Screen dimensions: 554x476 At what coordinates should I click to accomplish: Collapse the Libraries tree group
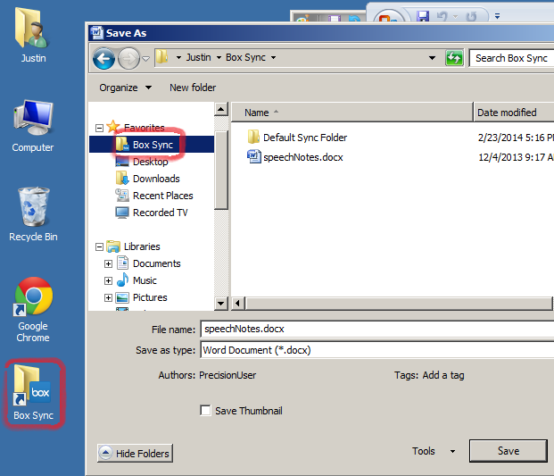click(100, 246)
